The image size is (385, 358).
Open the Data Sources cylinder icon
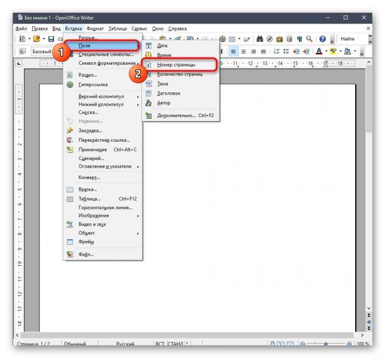(289, 39)
